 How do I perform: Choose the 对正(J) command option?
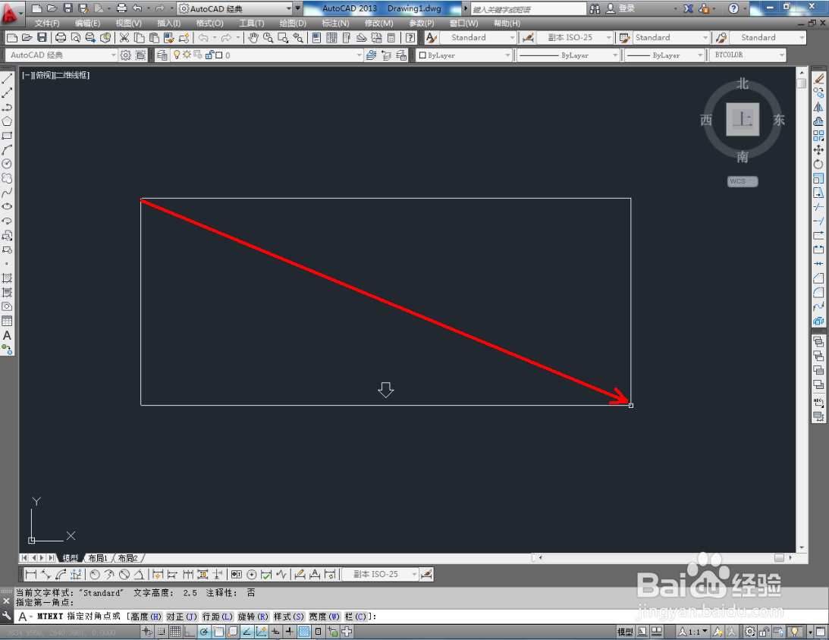pyautogui.click(x=182, y=616)
